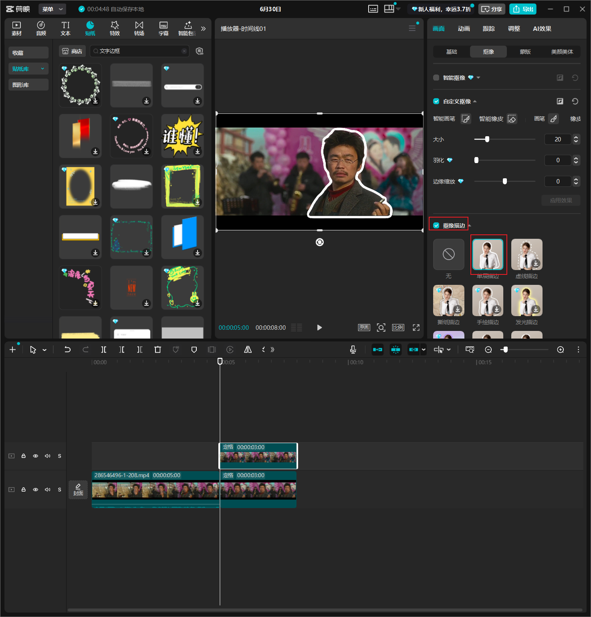Click the 导出 export button
The width and height of the screenshot is (591, 617).
tap(523, 9)
